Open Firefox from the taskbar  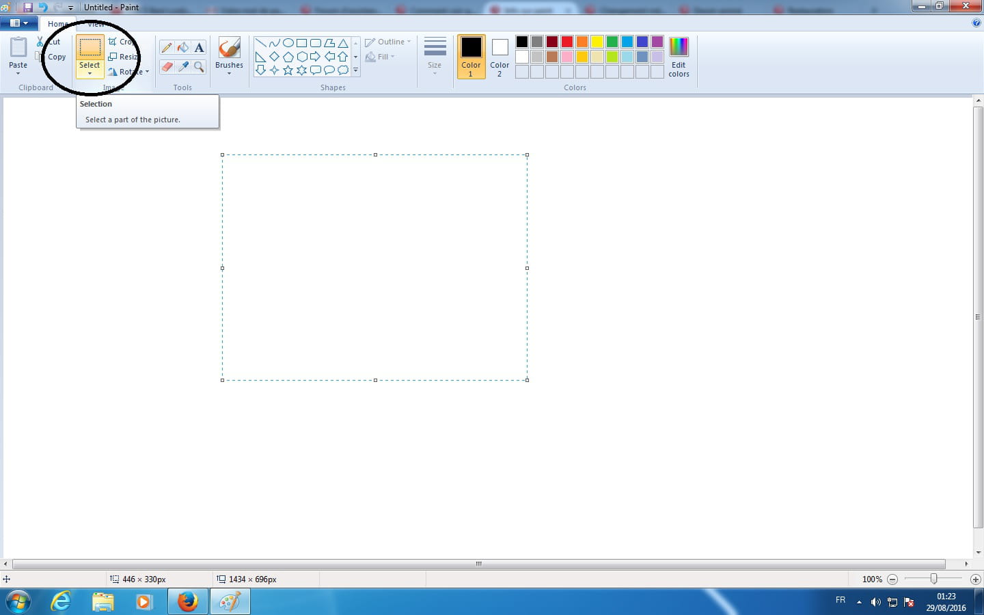point(187,602)
